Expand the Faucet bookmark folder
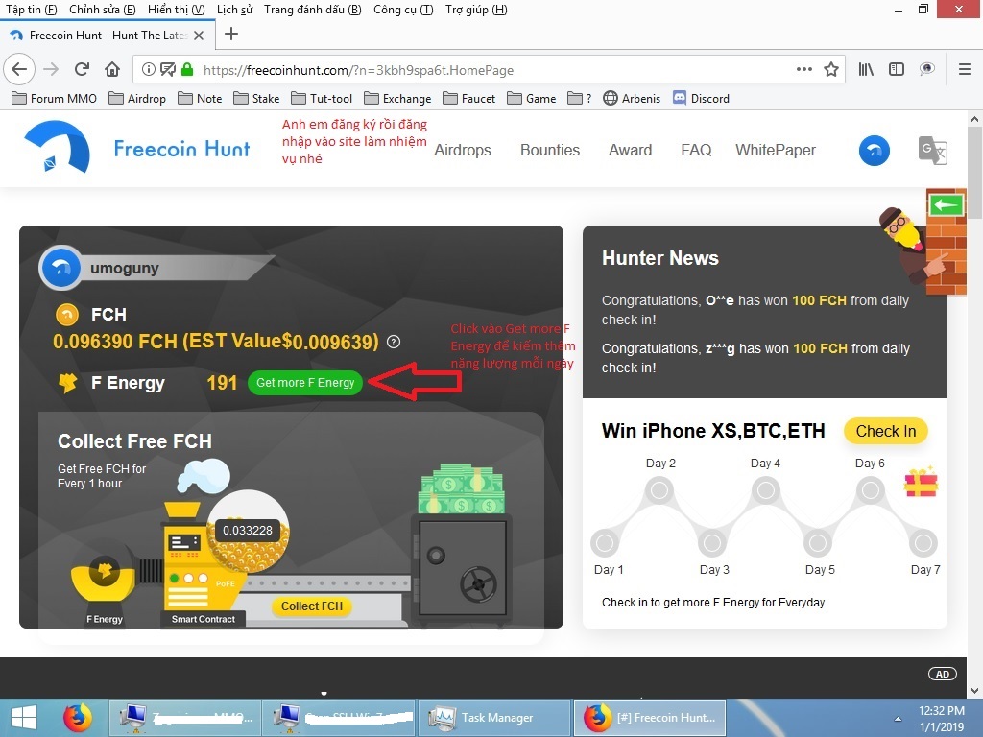The height and width of the screenshot is (737, 983). 468,99
